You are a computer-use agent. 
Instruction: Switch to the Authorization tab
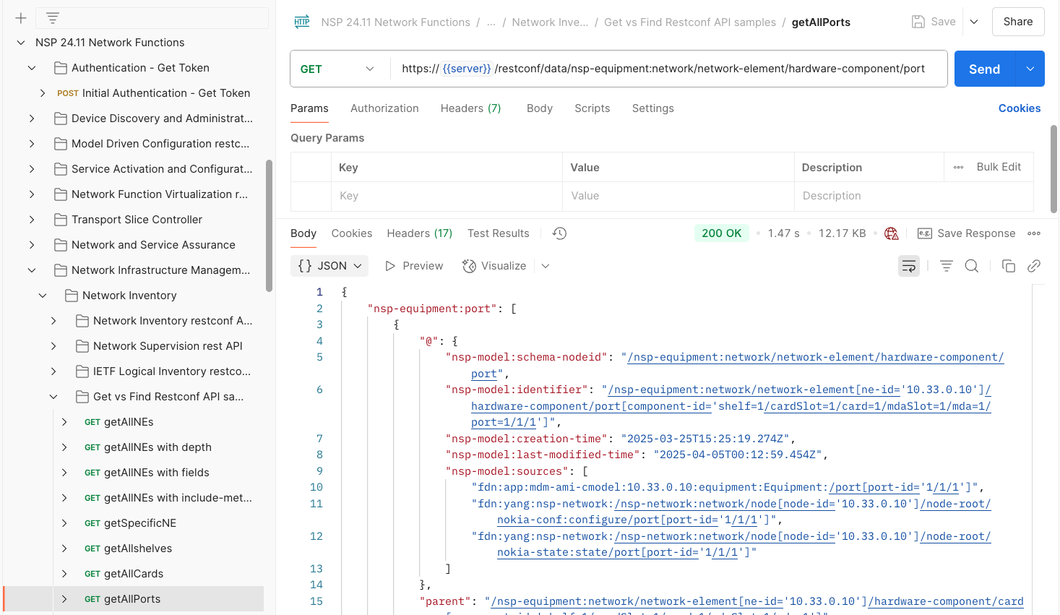point(384,108)
